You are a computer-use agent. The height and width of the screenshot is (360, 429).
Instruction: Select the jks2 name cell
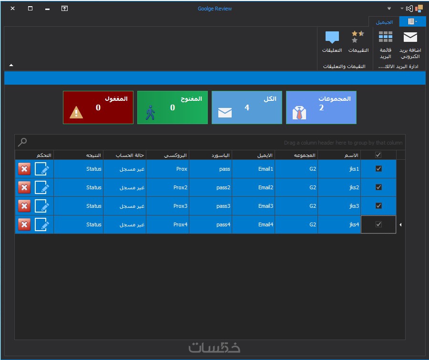(339, 187)
